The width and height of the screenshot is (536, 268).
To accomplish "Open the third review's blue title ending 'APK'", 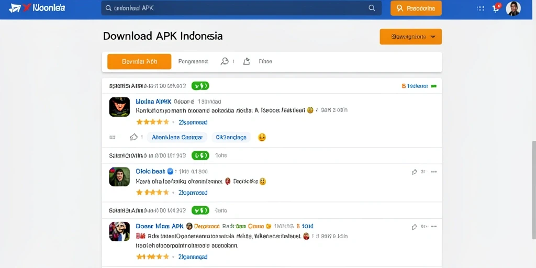I will click(160, 226).
